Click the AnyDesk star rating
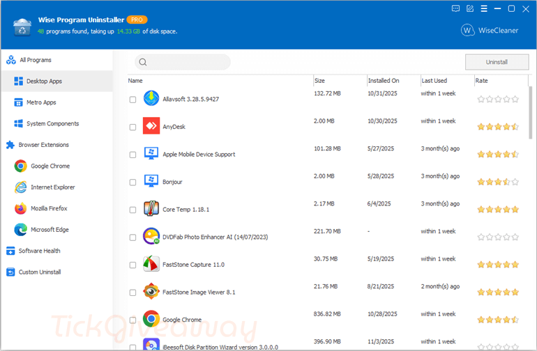 pyautogui.click(x=498, y=127)
